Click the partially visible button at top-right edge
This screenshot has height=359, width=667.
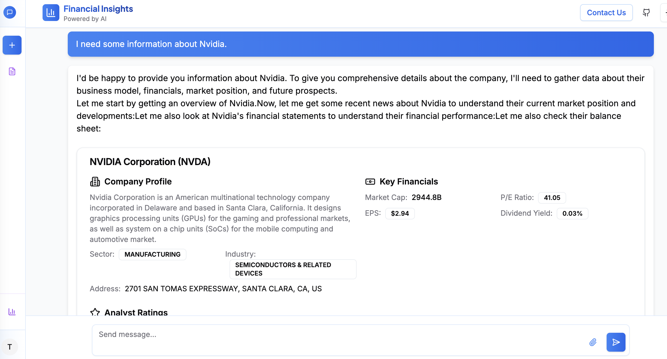[x=664, y=13]
